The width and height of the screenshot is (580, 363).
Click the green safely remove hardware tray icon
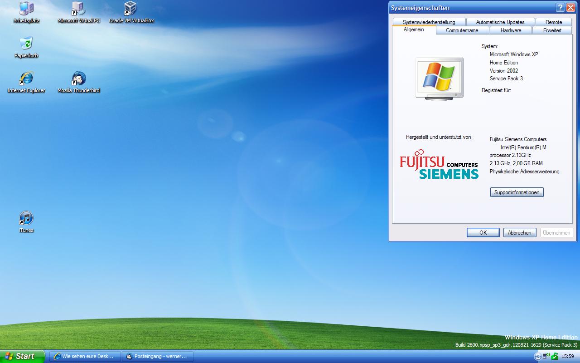555,356
